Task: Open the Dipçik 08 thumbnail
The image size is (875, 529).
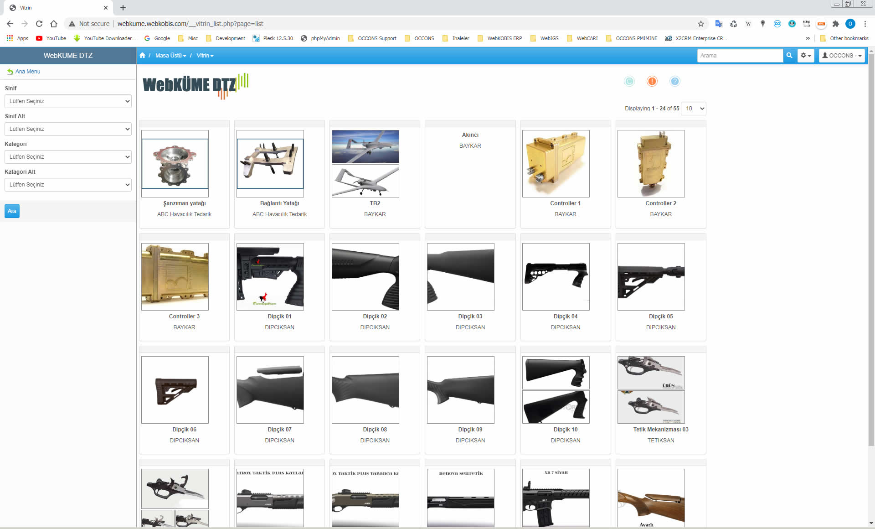Action: (x=365, y=390)
